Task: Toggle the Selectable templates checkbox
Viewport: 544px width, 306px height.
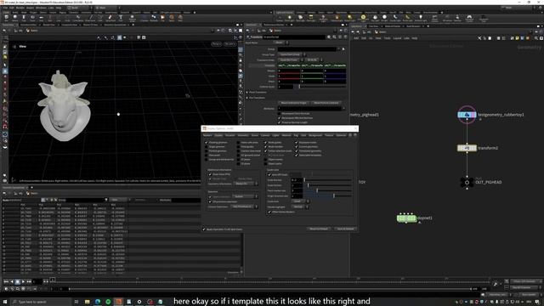Action: (x=297, y=155)
